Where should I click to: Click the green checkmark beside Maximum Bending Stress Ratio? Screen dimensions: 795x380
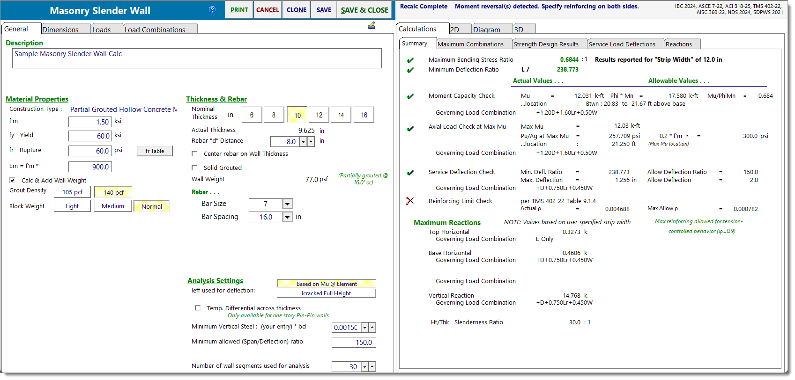pyautogui.click(x=410, y=60)
